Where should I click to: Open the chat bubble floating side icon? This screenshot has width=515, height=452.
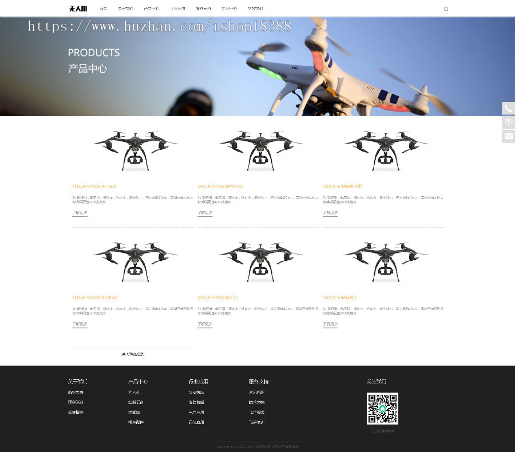pyautogui.click(x=508, y=122)
